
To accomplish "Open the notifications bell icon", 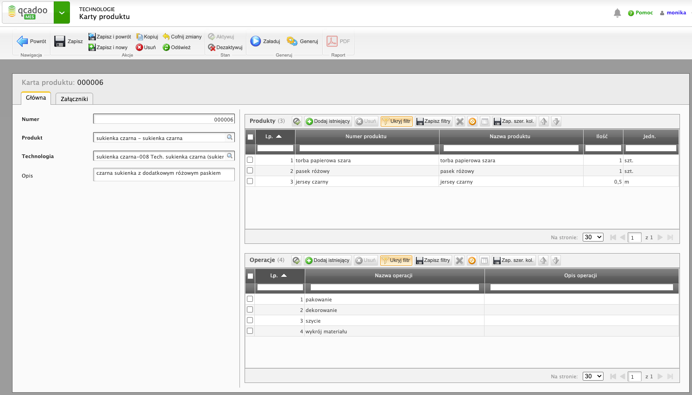I will 617,13.
